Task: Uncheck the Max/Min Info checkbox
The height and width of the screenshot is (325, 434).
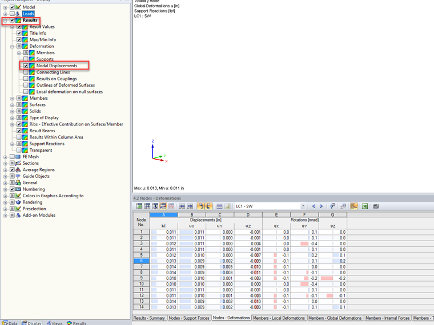Action: pos(19,39)
